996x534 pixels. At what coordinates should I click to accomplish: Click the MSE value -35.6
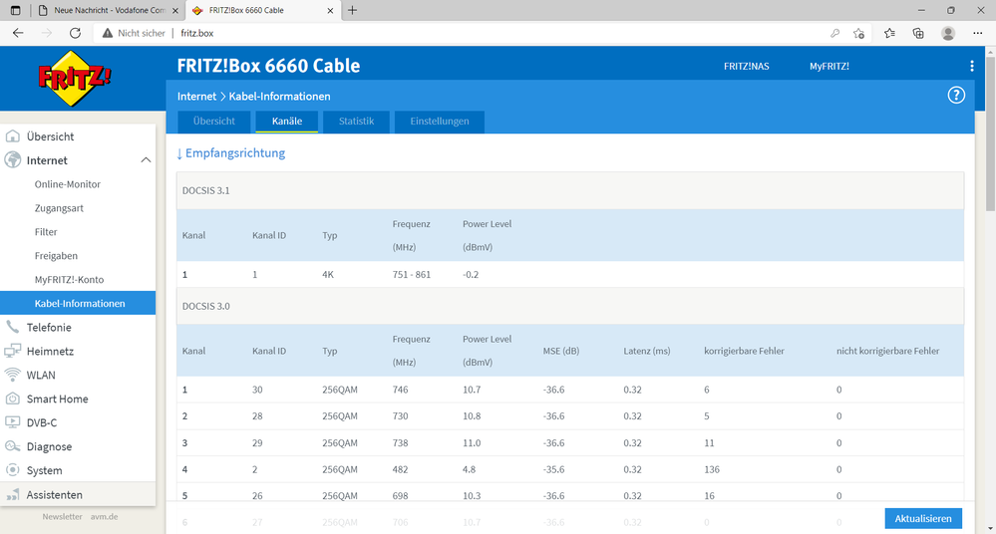(x=554, y=470)
